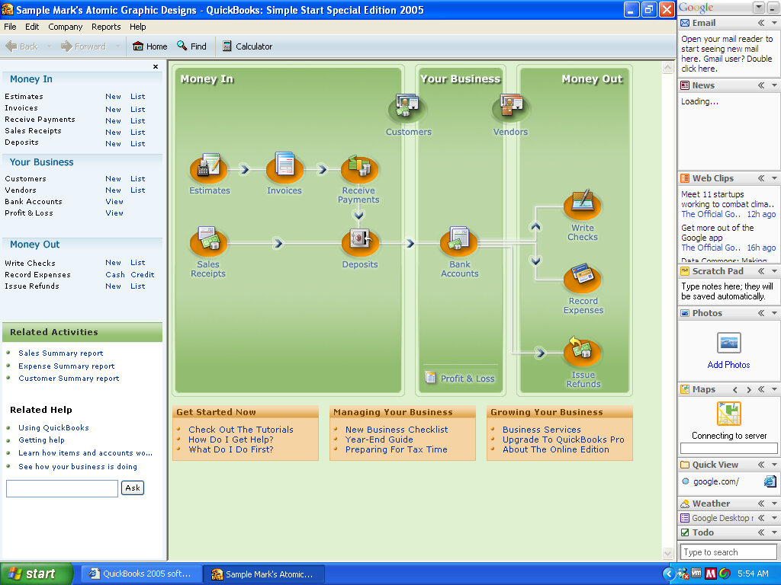Open the Company menu

tap(65, 27)
